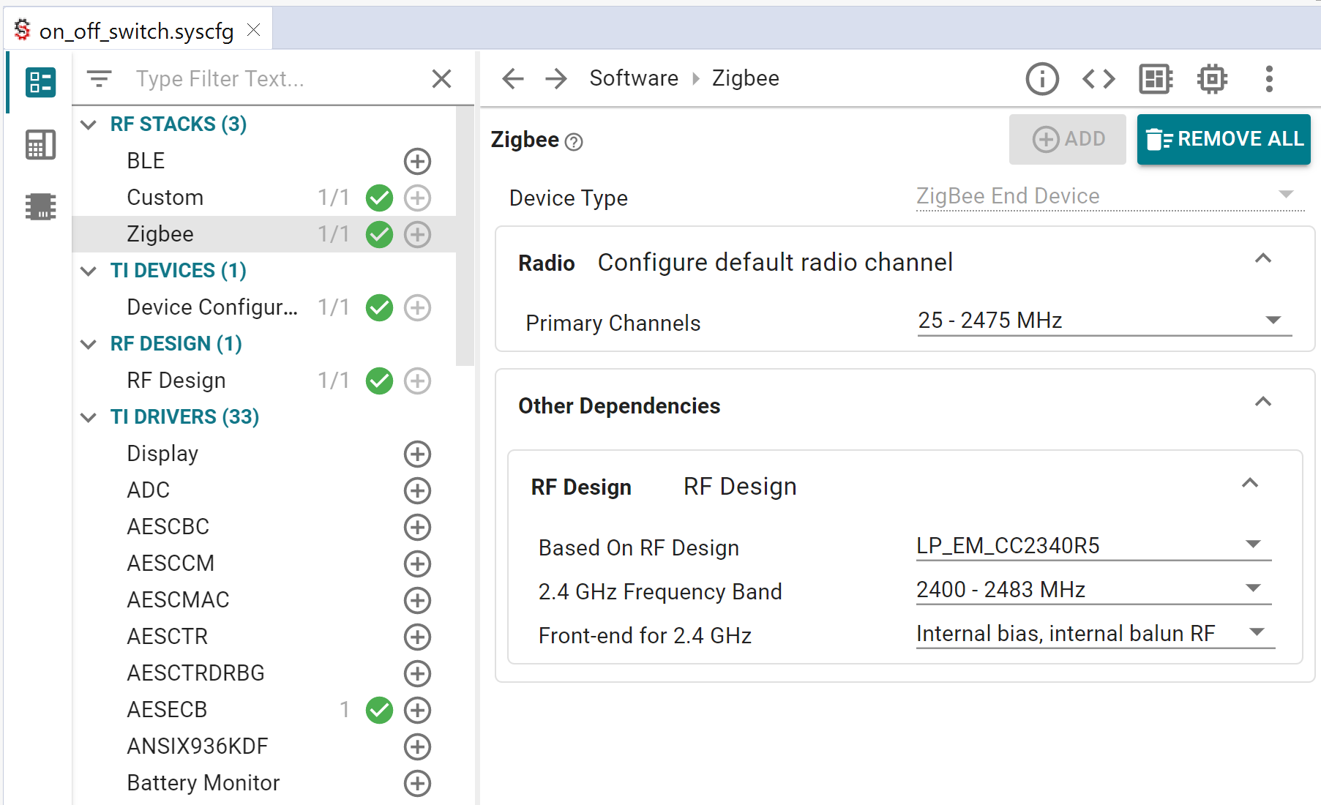Click the Software breadcrumb link
This screenshot has height=805, width=1321.
[633, 78]
